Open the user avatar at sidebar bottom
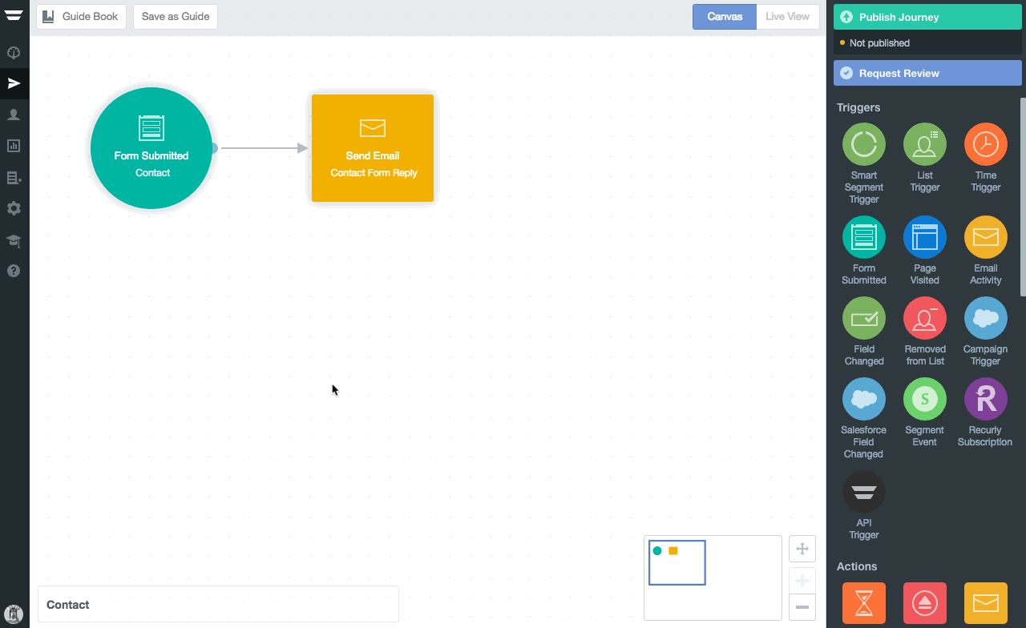The width and height of the screenshot is (1026, 628). click(x=14, y=614)
